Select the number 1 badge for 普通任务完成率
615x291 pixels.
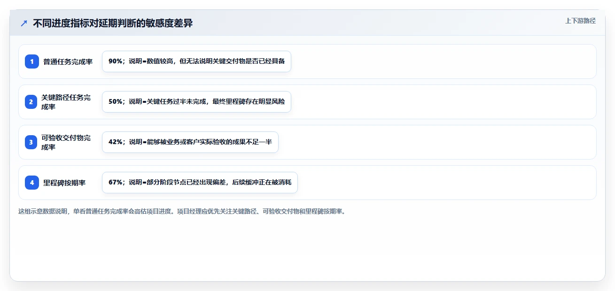32,61
